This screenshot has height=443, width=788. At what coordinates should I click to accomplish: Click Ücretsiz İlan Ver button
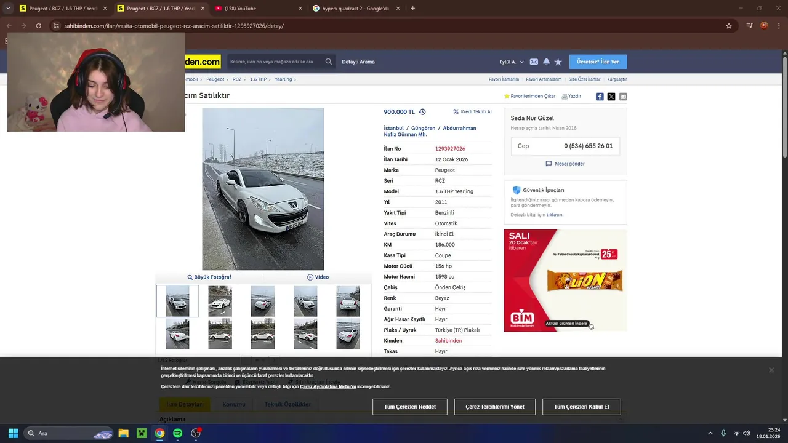[x=598, y=62]
